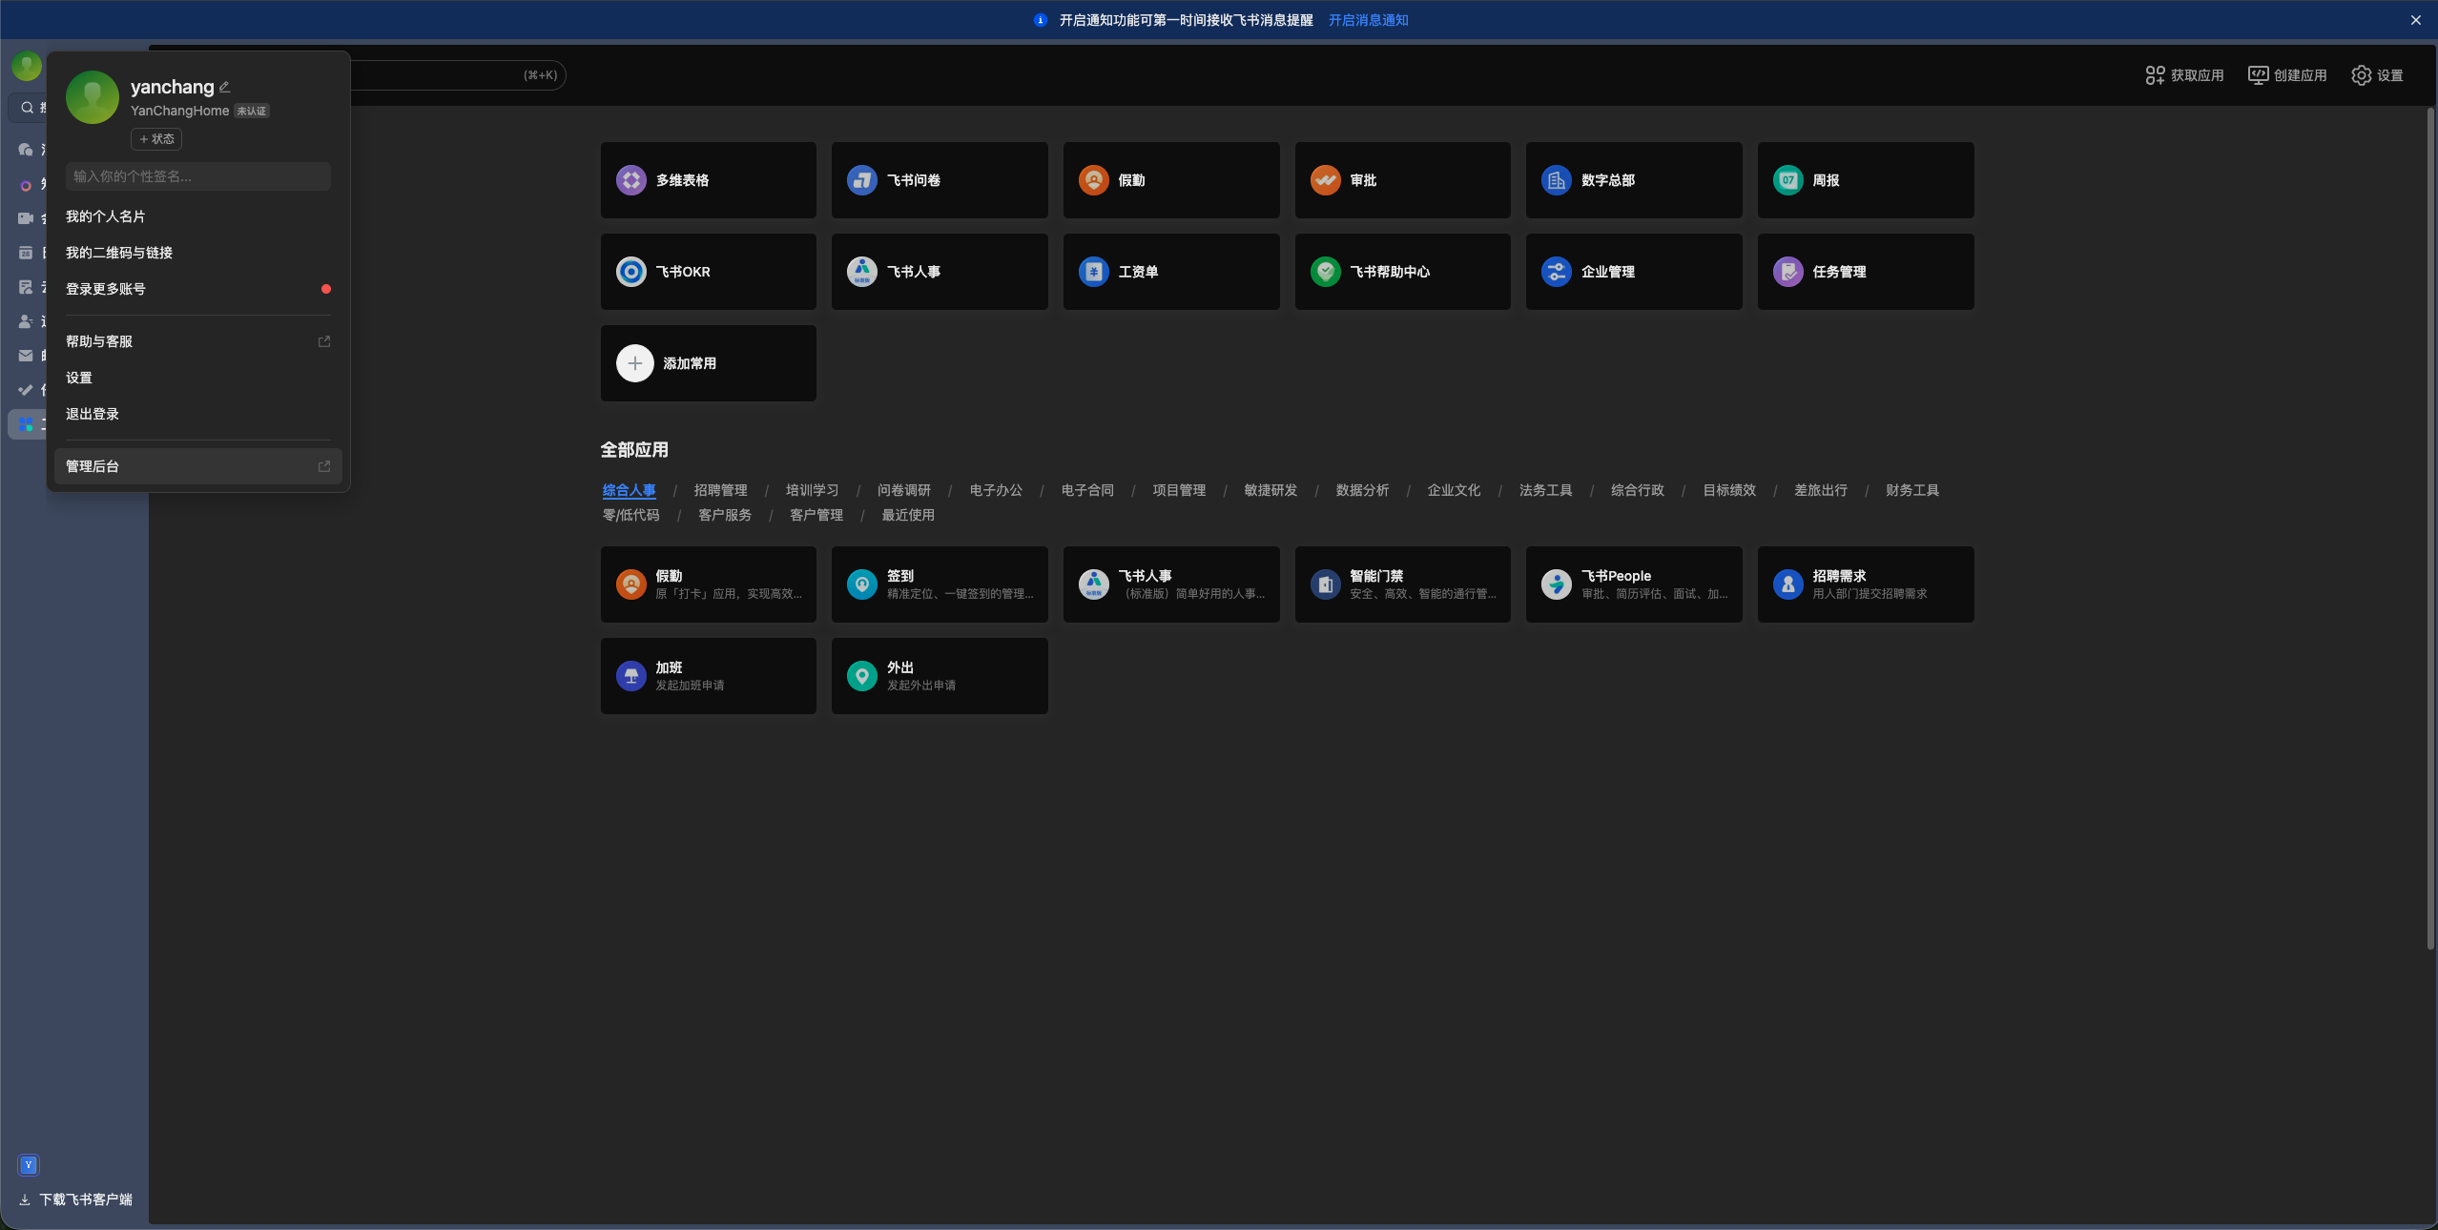Open the 多维表格 app icon
The image size is (2438, 1230).
pyautogui.click(x=630, y=180)
